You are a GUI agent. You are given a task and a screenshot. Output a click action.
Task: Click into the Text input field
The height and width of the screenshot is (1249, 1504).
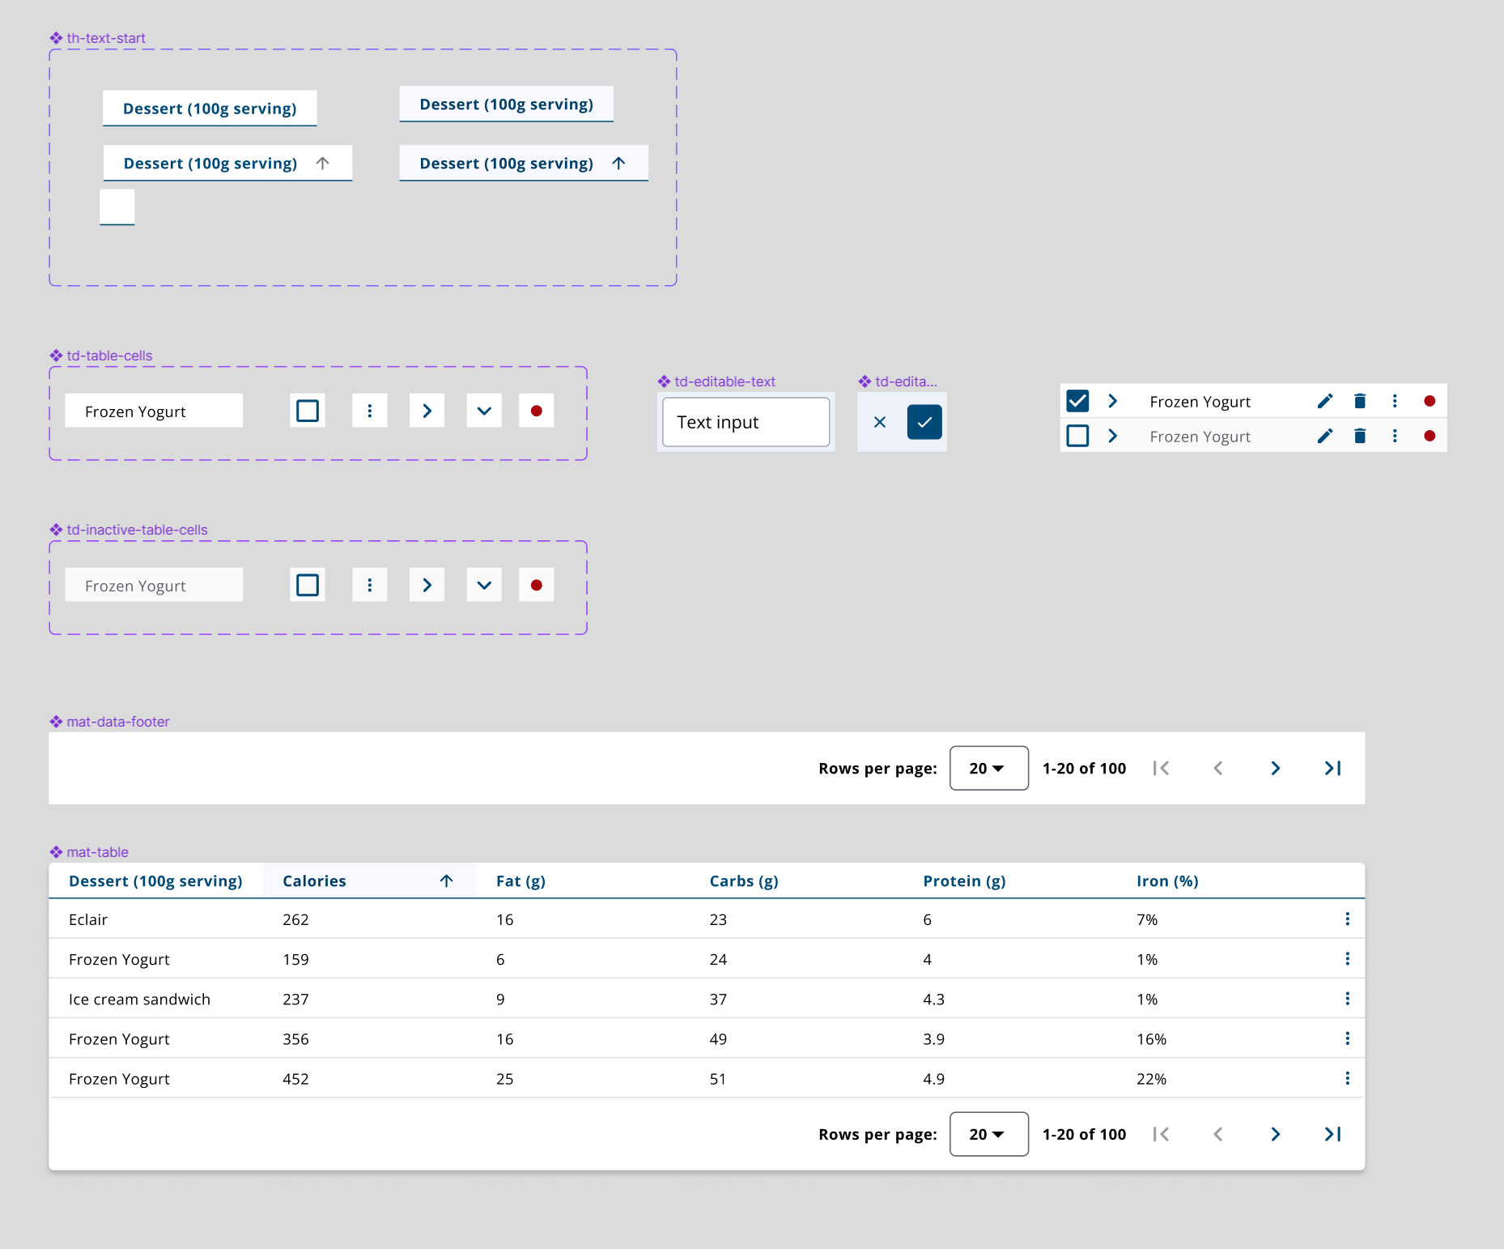point(746,422)
